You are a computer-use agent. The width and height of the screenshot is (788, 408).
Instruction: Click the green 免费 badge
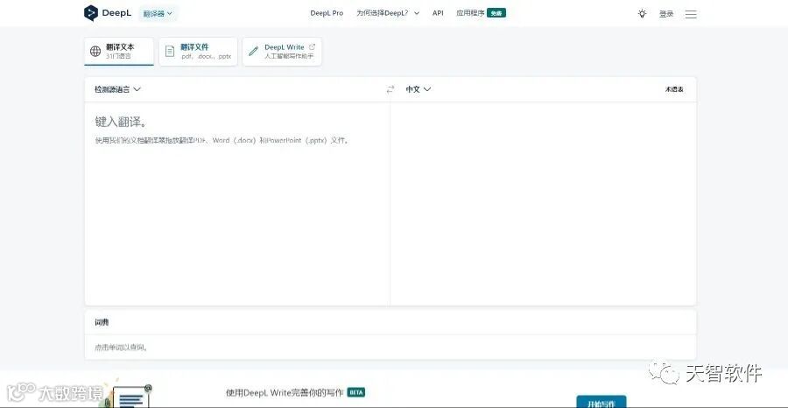click(x=496, y=13)
